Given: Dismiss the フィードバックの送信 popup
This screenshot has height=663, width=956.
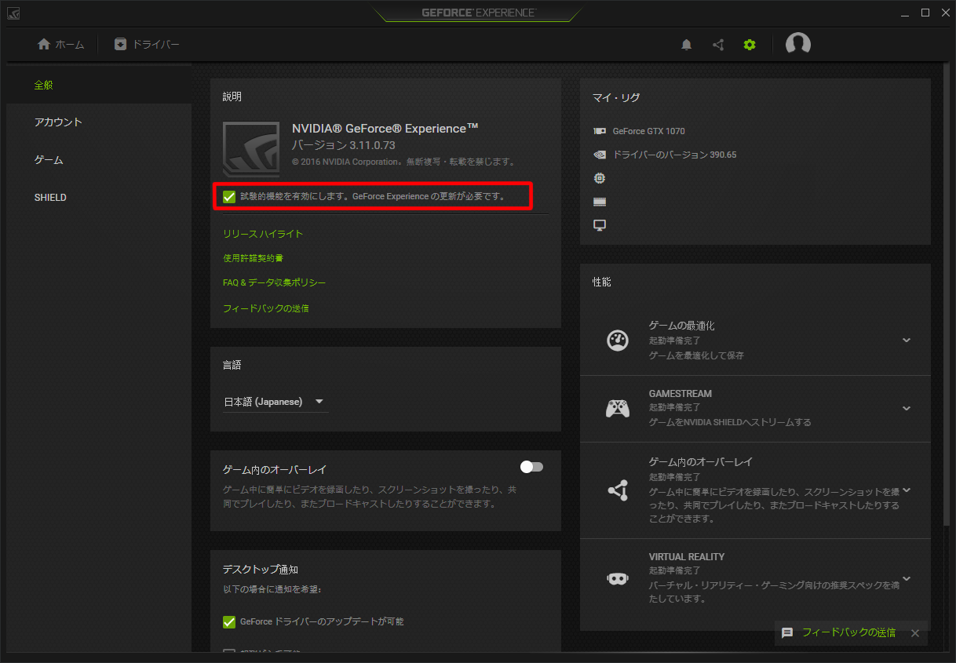Looking at the screenshot, I should 914,632.
